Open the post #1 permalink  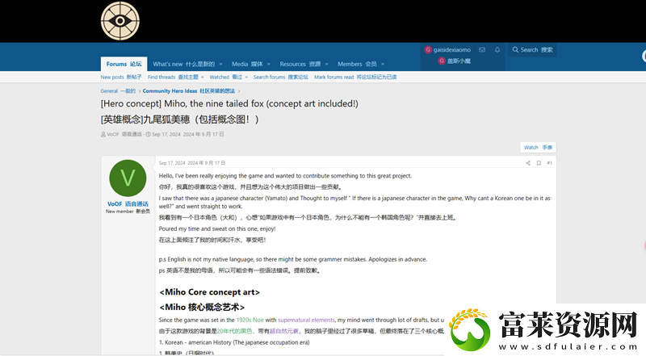[x=549, y=163]
